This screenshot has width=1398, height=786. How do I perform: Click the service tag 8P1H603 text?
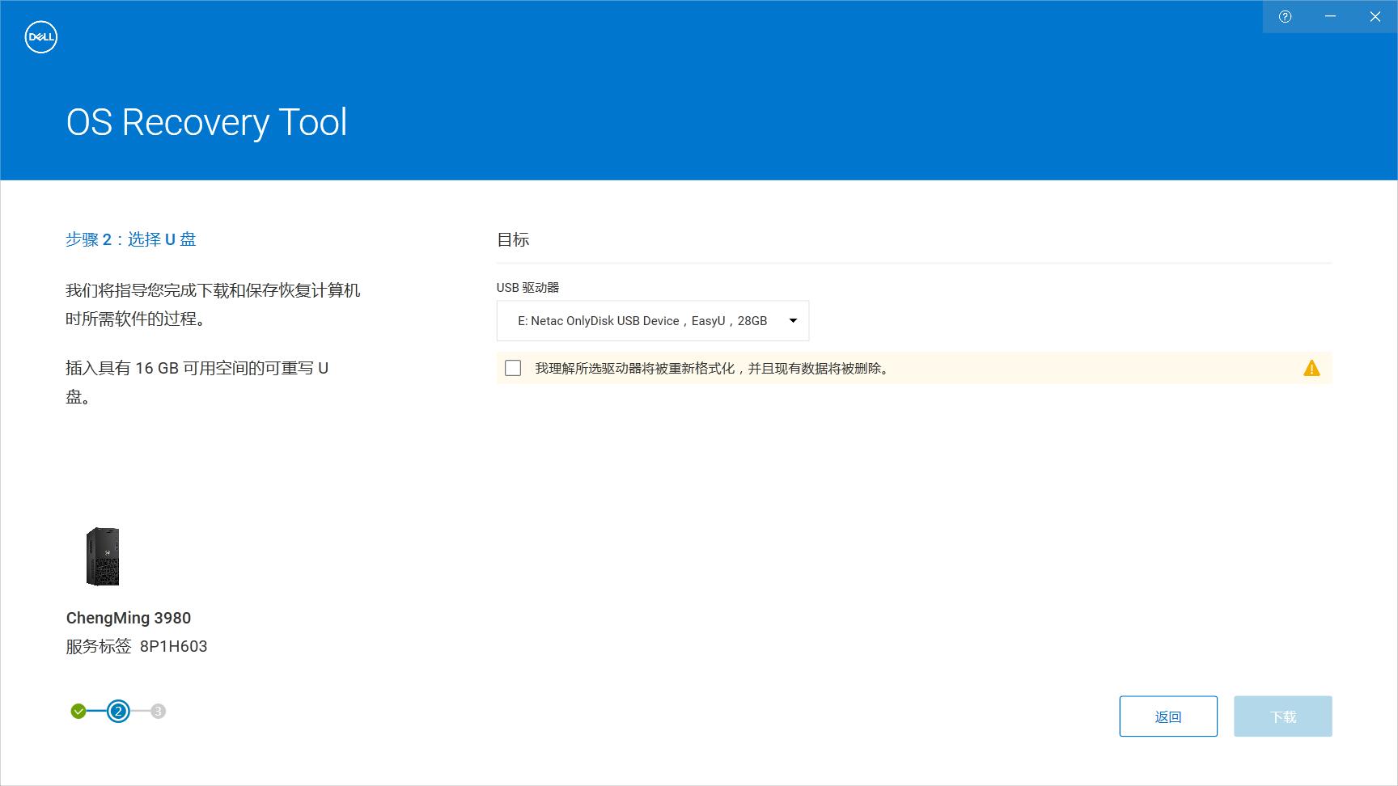tap(173, 646)
